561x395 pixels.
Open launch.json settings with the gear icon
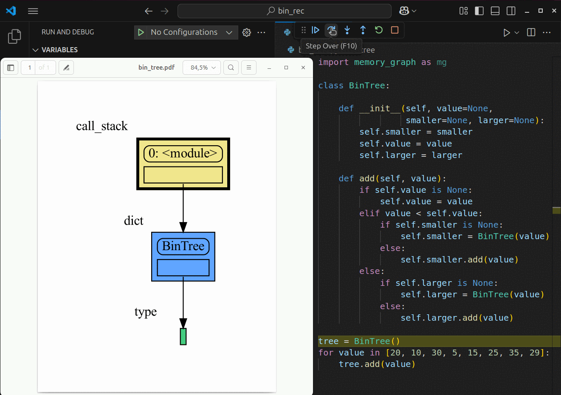tap(246, 32)
